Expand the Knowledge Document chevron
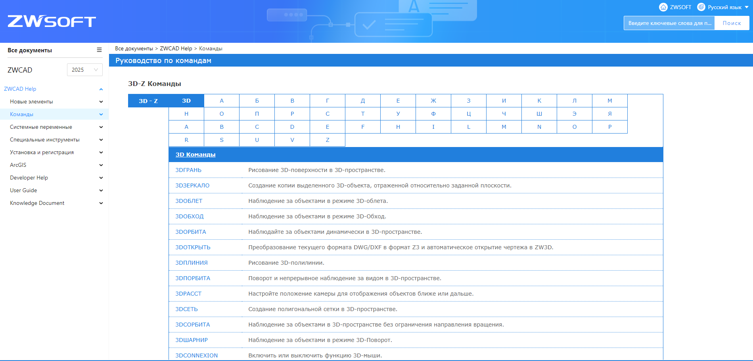 click(101, 203)
